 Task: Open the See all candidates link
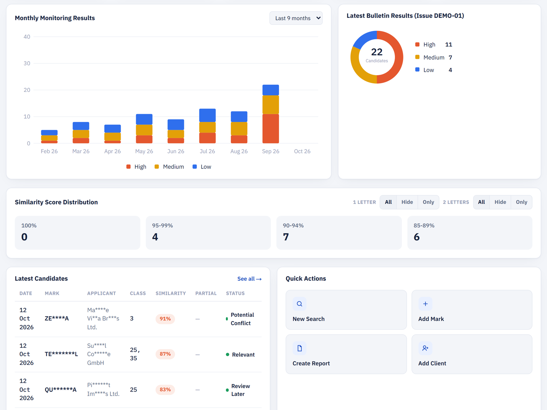[250, 279]
